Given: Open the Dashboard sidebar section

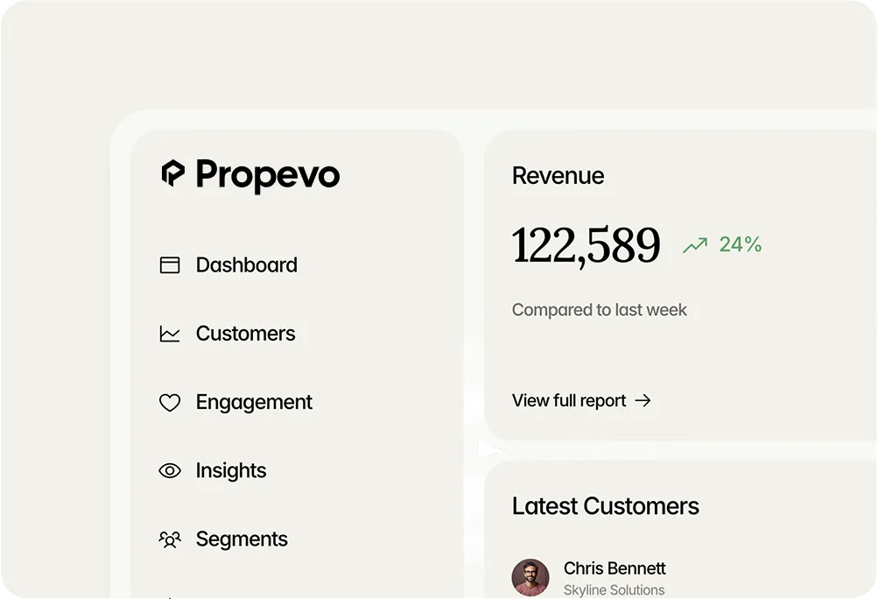Looking at the screenshot, I should (246, 264).
